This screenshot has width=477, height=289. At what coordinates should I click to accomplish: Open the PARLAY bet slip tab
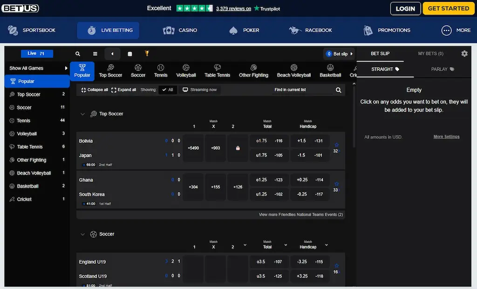pos(442,69)
